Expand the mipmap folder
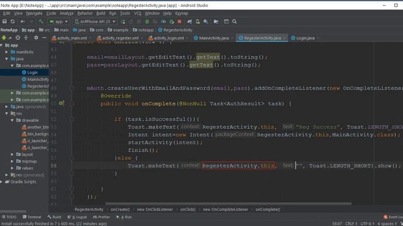 click(x=12, y=161)
